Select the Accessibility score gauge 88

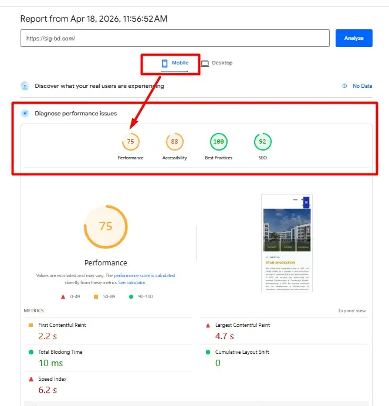click(x=174, y=142)
